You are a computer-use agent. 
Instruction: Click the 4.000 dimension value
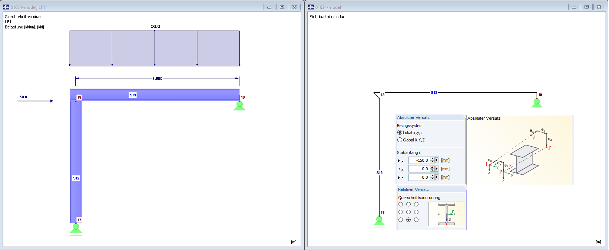pos(158,78)
